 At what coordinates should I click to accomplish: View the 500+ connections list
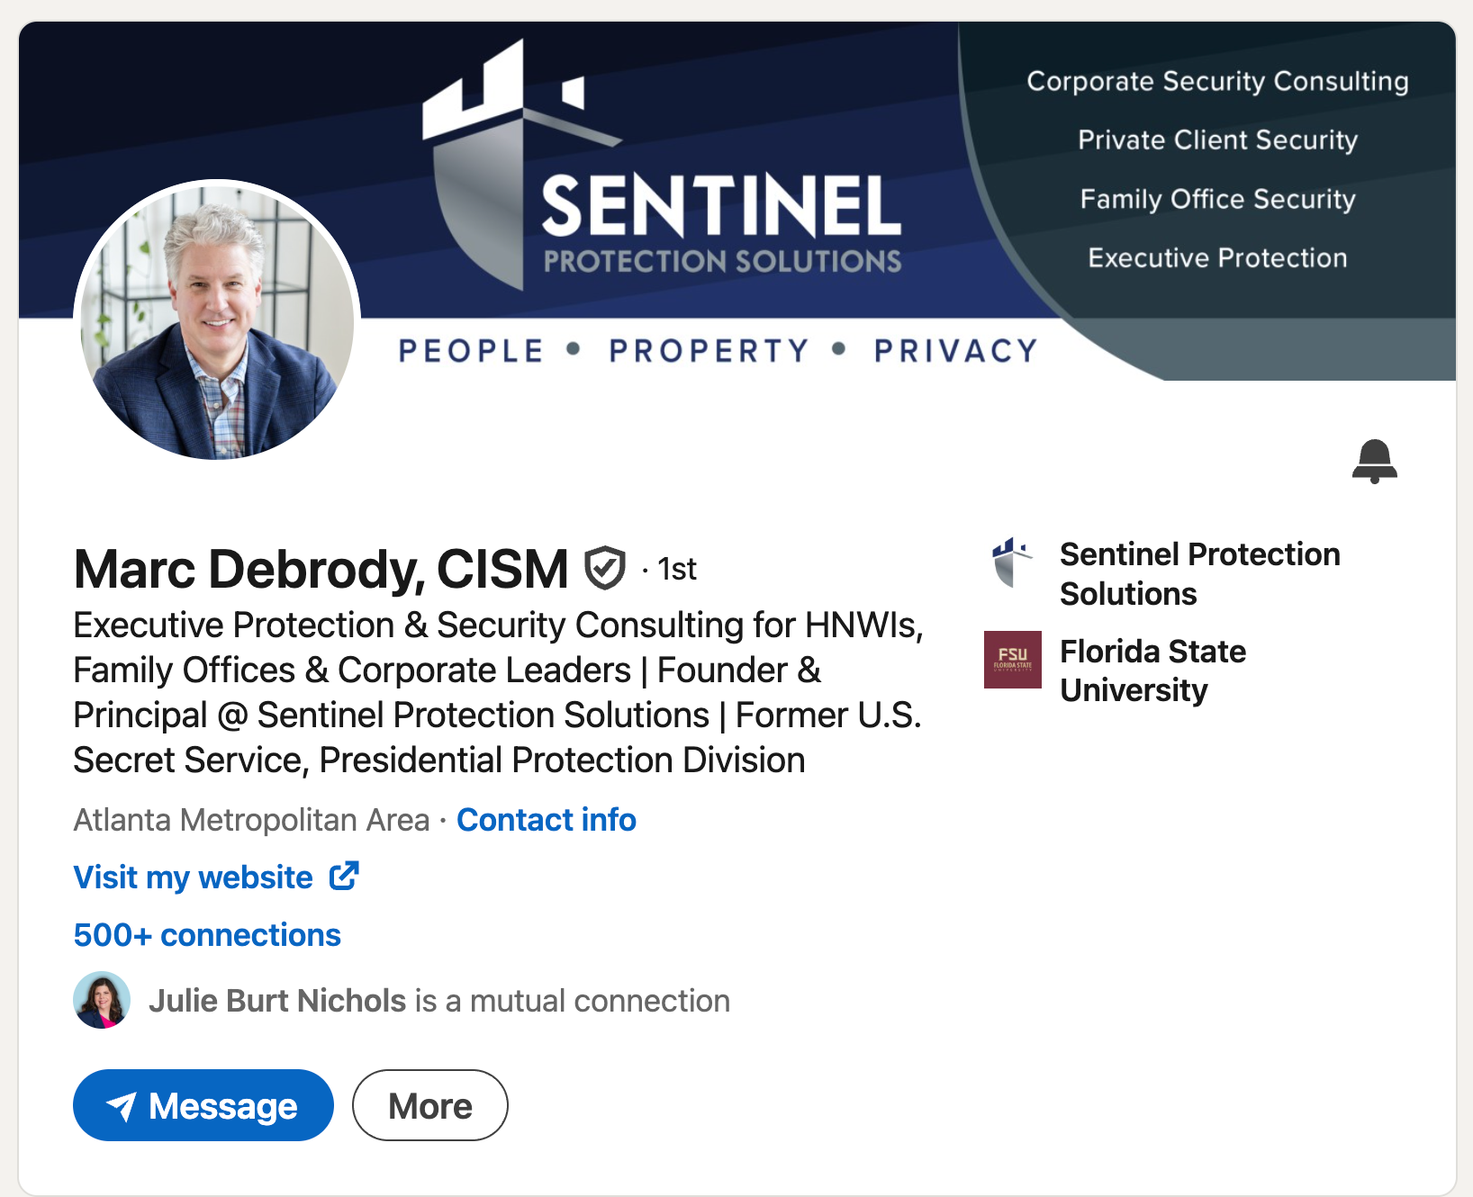[x=207, y=935]
